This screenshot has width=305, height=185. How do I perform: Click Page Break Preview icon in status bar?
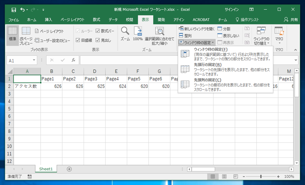[236, 177]
